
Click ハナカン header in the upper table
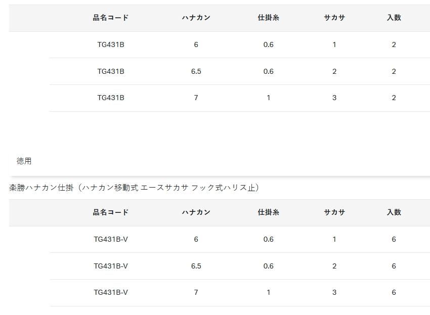point(196,18)
